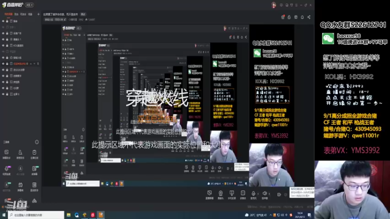This screenshot has width=390, height=219.
Task: Edit the 穿越火线 stream category tag
Action: tap(55, 19)
